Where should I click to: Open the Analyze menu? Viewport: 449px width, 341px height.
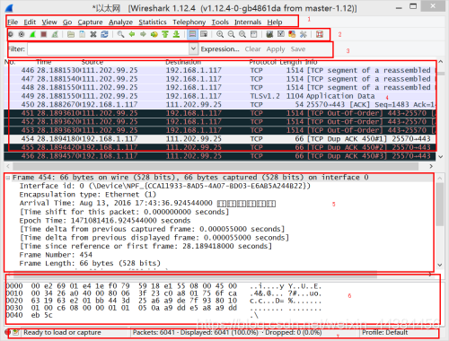click(x=120, y=22)
